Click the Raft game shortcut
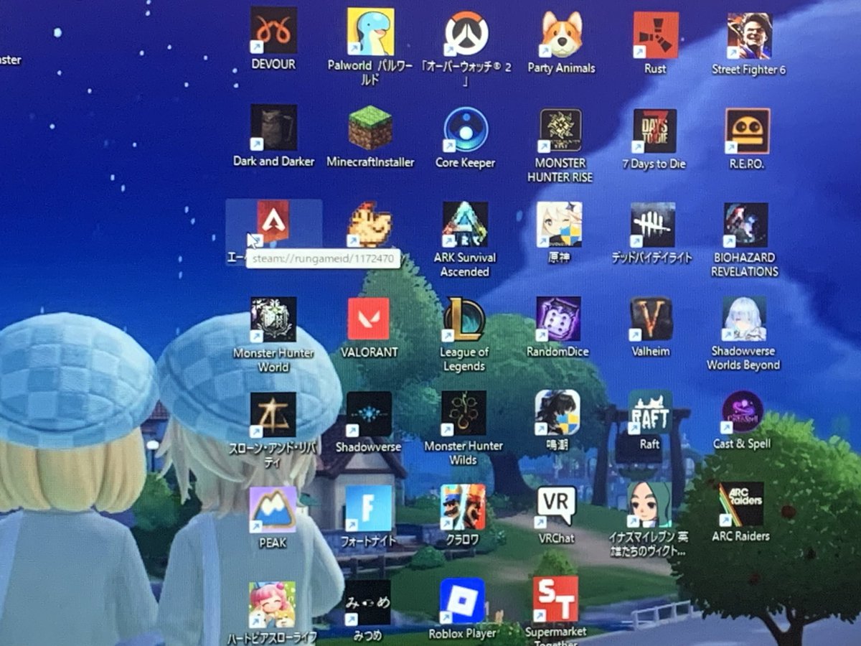861x646 pixels. [x=651, y=412]
